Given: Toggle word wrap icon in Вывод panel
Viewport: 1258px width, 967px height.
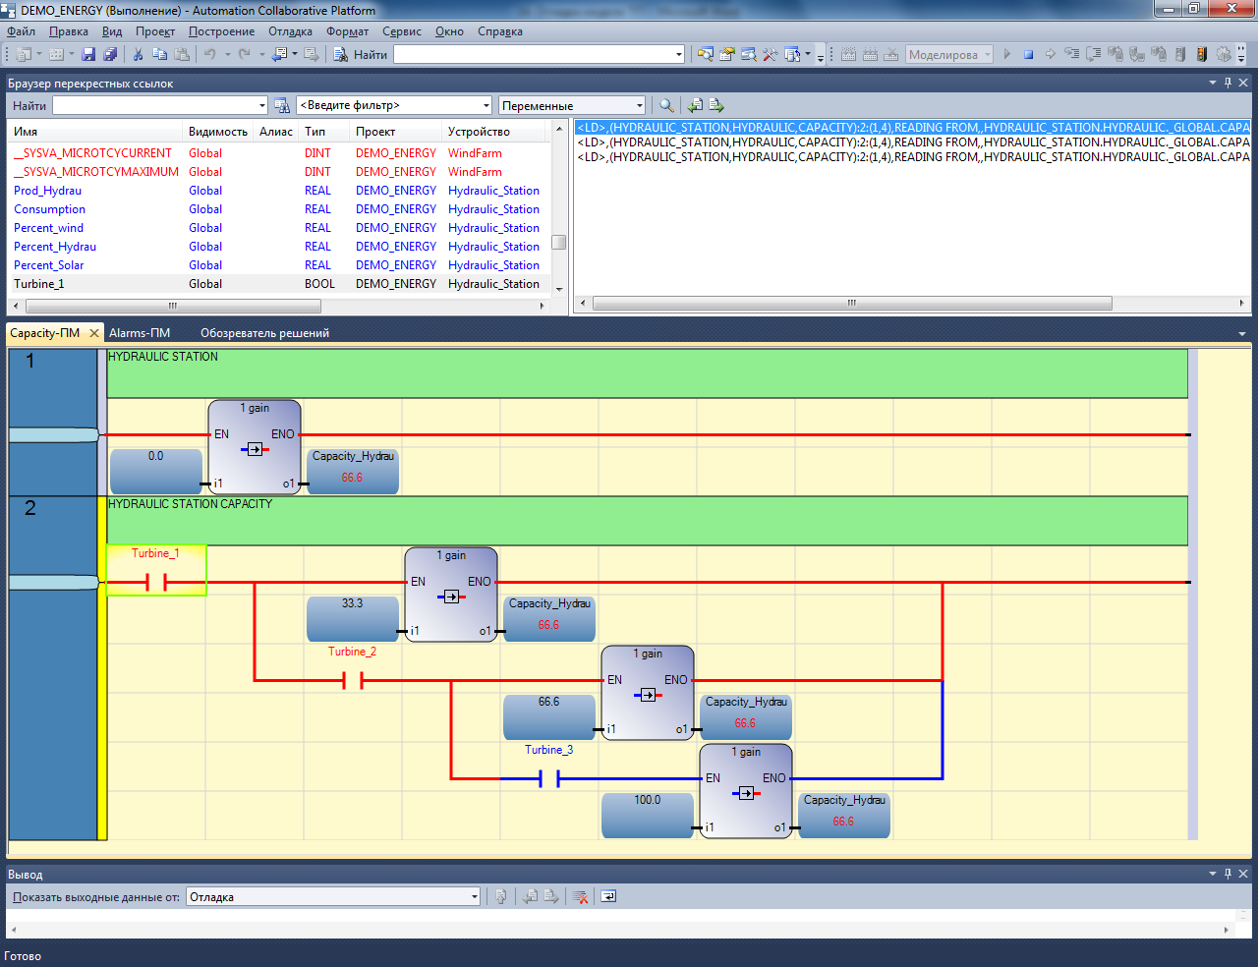Looking at the screenshot, I should pos(608,896).
